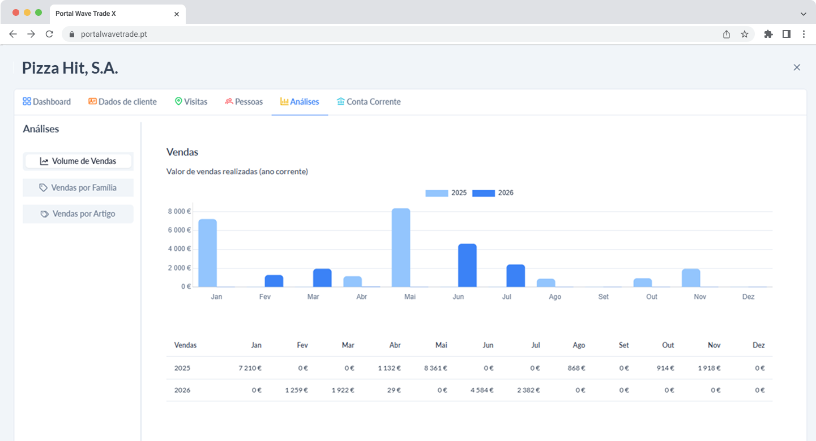Screen dimensions: 816x441
Task: Click the 1 132 € April 2025 cell
Action: pyautogui.click(x=390, y=368)
